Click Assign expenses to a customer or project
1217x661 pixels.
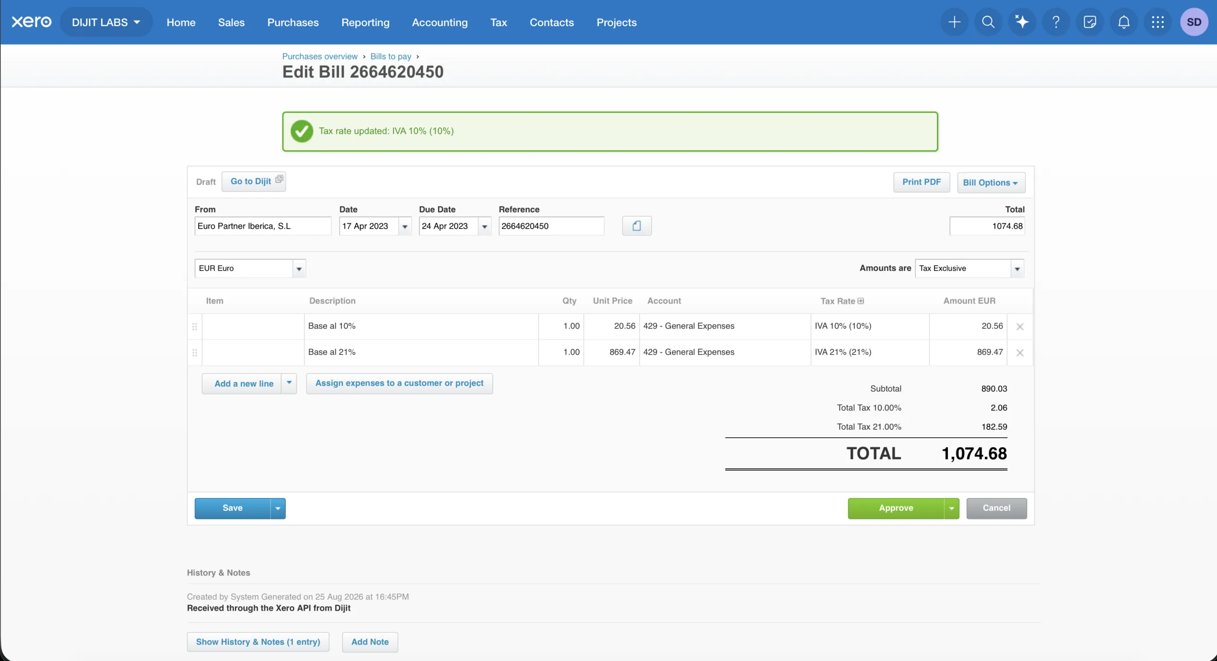(x=399, y=383)
